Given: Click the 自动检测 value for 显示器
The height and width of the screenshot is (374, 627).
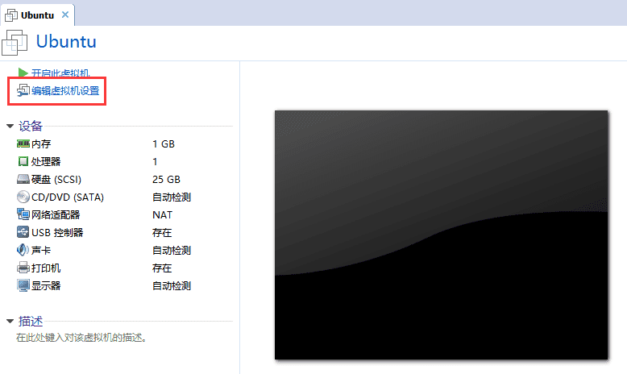Looking at the screenshot, I should tap(172, 285).
